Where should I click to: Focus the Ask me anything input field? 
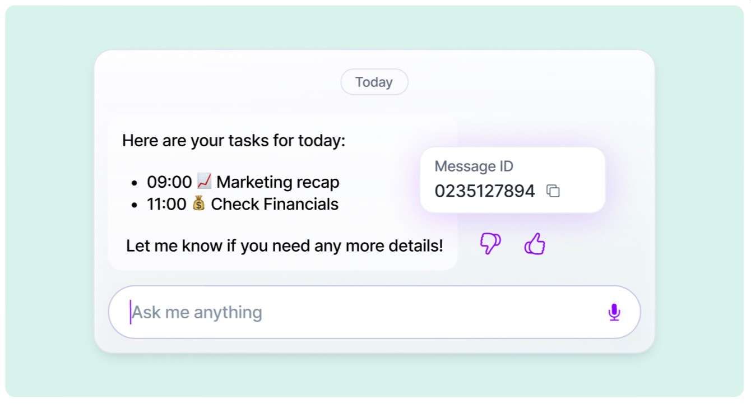click(374, 312)
